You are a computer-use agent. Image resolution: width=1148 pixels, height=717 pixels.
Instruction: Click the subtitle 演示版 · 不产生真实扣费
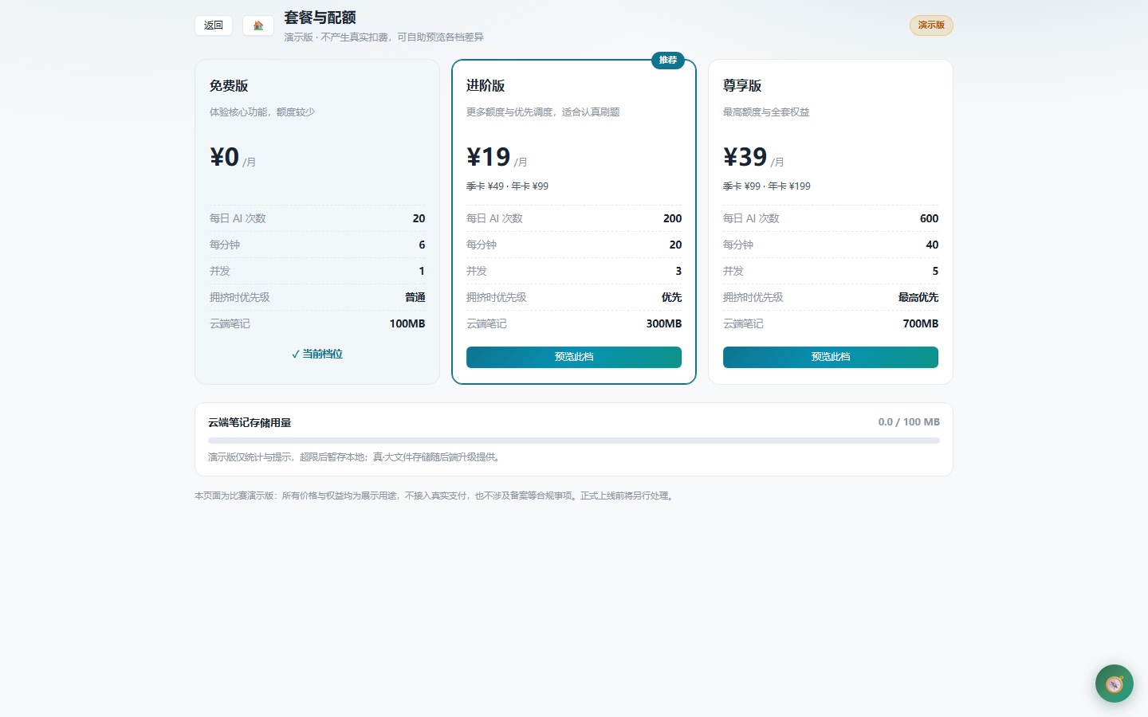point(384,37)
